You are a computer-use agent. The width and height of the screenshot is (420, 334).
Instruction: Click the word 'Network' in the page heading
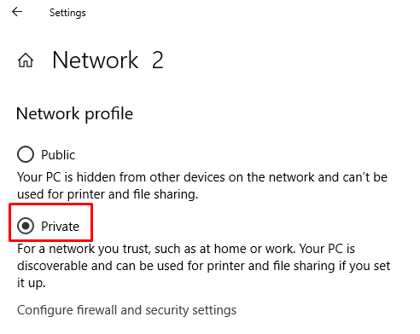click(96, 60)
